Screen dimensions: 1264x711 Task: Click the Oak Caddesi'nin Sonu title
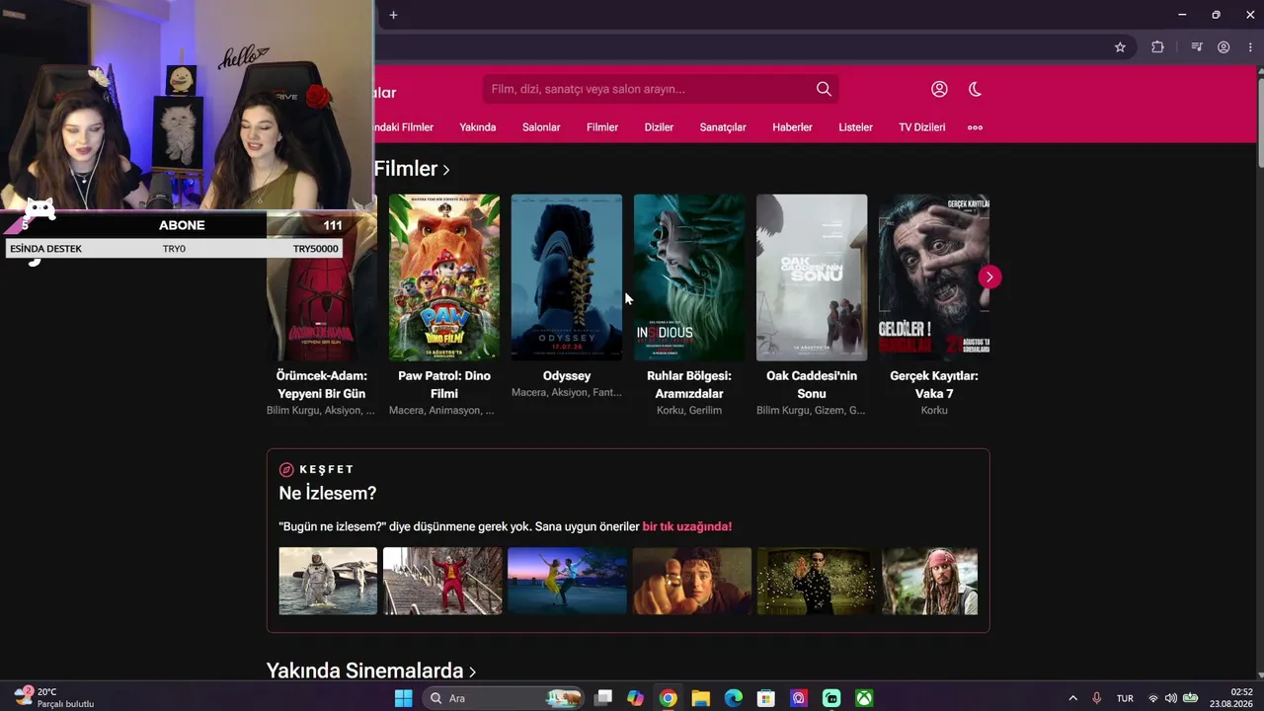click(x=812, y=385)
